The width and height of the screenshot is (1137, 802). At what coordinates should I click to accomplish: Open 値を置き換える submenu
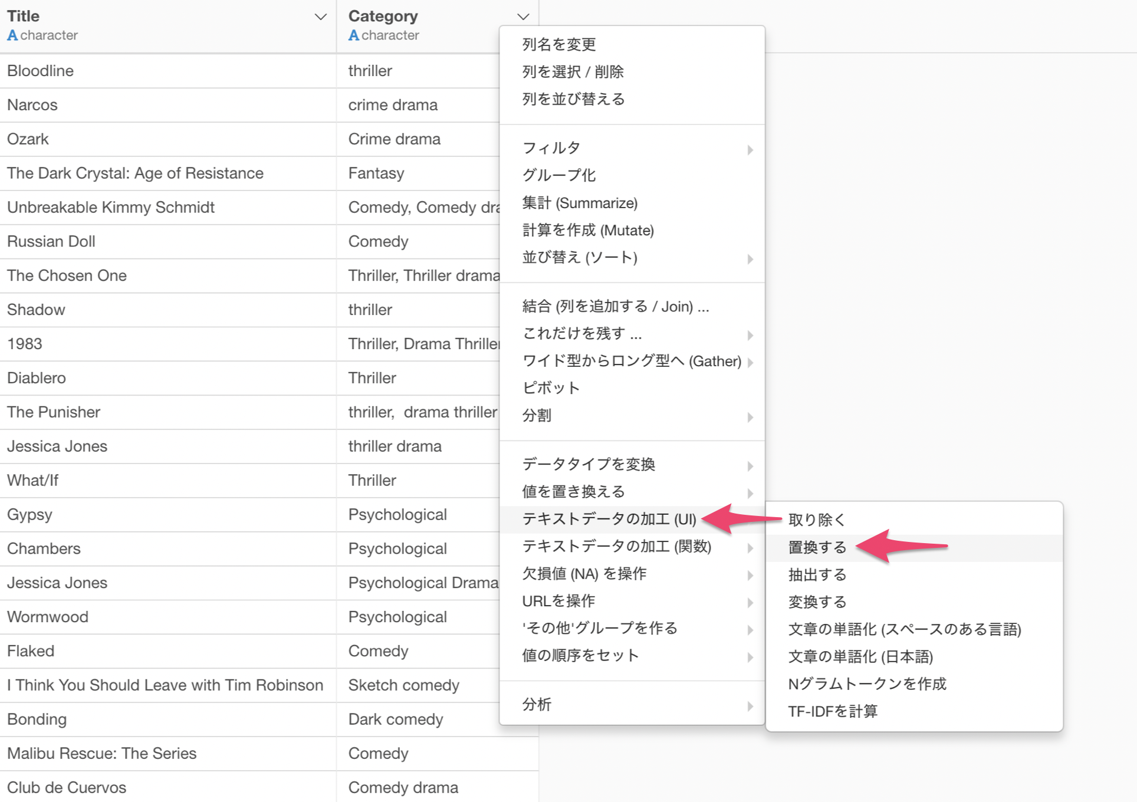(632, 491)
